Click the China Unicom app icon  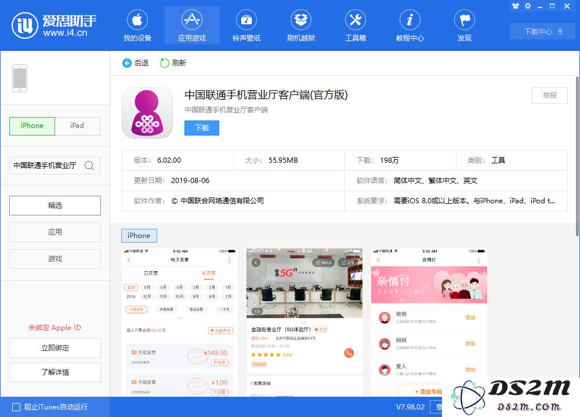[147, 113]
